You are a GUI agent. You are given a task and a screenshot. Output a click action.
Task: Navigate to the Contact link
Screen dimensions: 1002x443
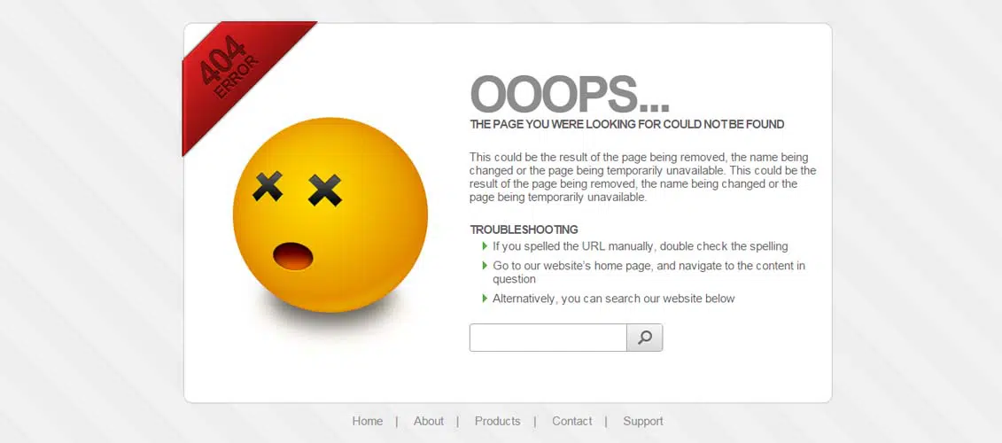(571, 421)
